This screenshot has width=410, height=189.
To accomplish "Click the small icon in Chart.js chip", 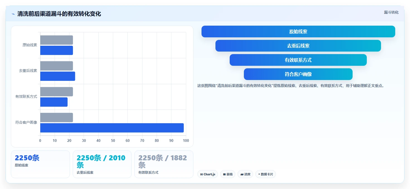I will 202,175.
